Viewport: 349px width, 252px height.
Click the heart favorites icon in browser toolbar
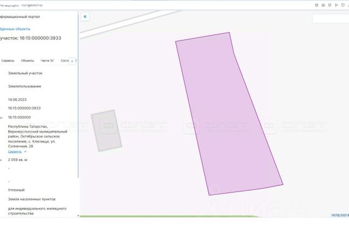(x=343, y=5)
